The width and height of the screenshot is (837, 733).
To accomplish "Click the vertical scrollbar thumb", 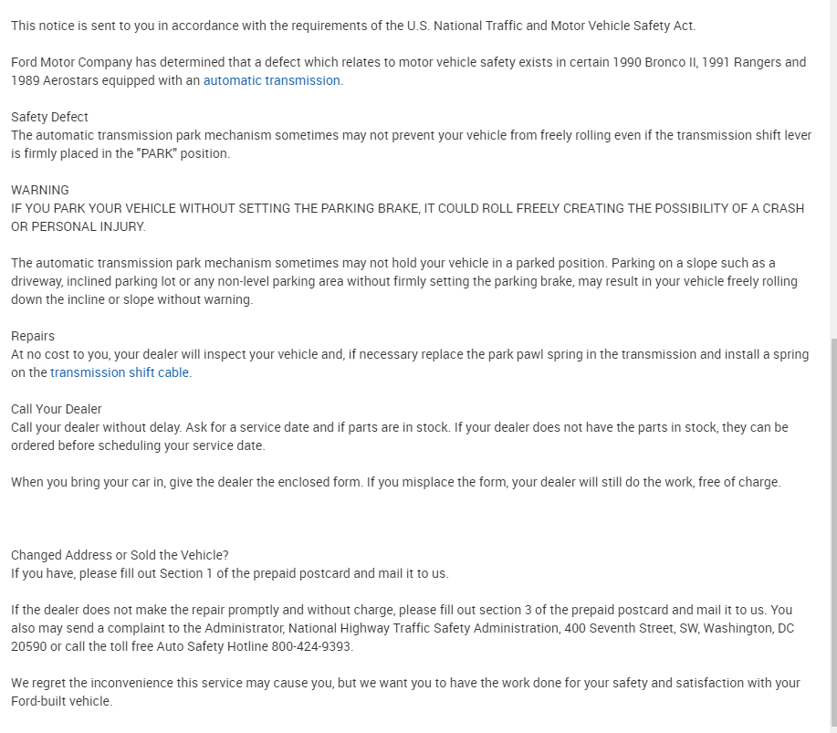I will click(x=832, y=529).
